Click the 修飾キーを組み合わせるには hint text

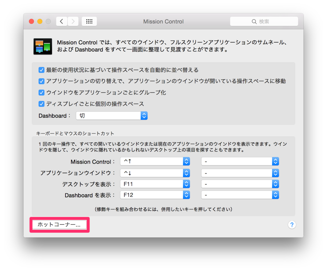tap(163, 209)
